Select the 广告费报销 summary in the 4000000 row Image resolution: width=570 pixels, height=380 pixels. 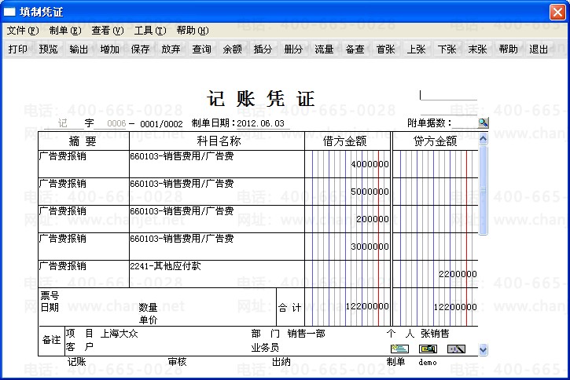(83, 164)
